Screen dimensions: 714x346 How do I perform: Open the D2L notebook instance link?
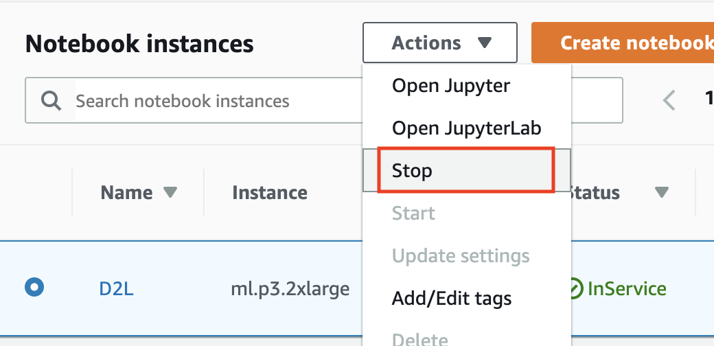pos(116,289)
